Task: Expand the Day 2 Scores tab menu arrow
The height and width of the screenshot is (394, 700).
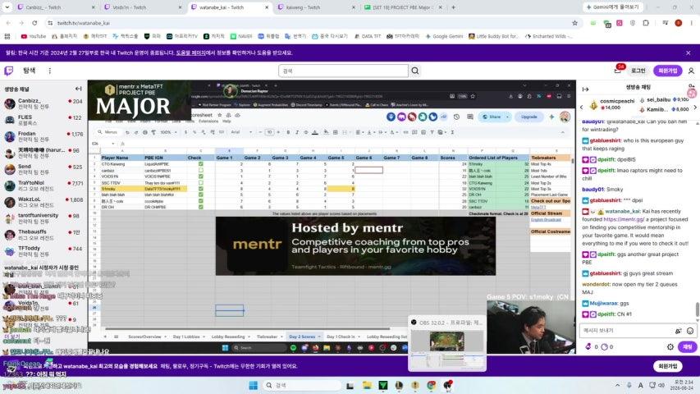Action: point(320,337)
